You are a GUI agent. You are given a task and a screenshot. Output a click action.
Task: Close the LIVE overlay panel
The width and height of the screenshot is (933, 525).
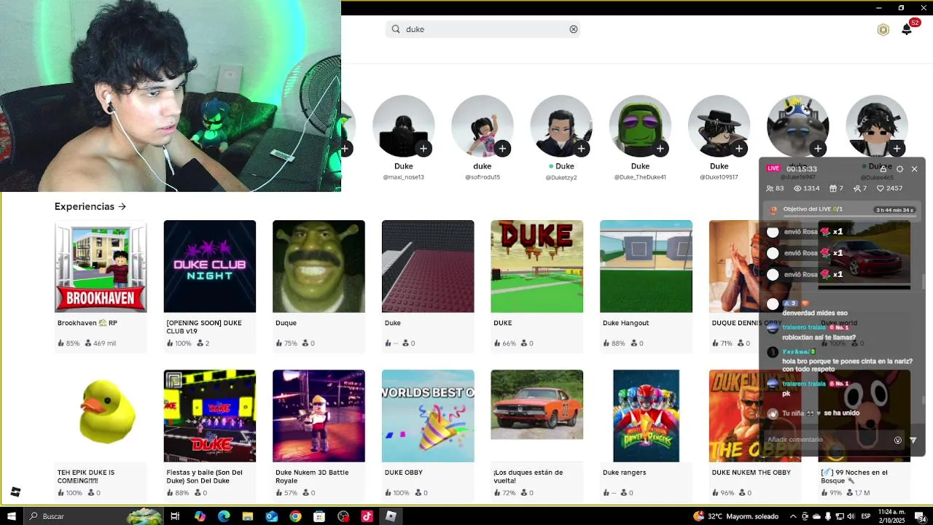pyautogui.click(x=914, y=168)
